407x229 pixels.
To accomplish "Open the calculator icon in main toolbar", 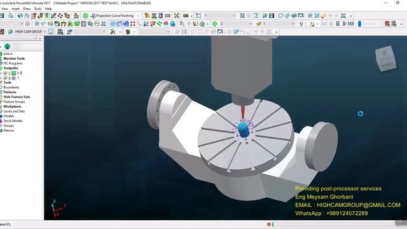I will [x=161, y=16].
